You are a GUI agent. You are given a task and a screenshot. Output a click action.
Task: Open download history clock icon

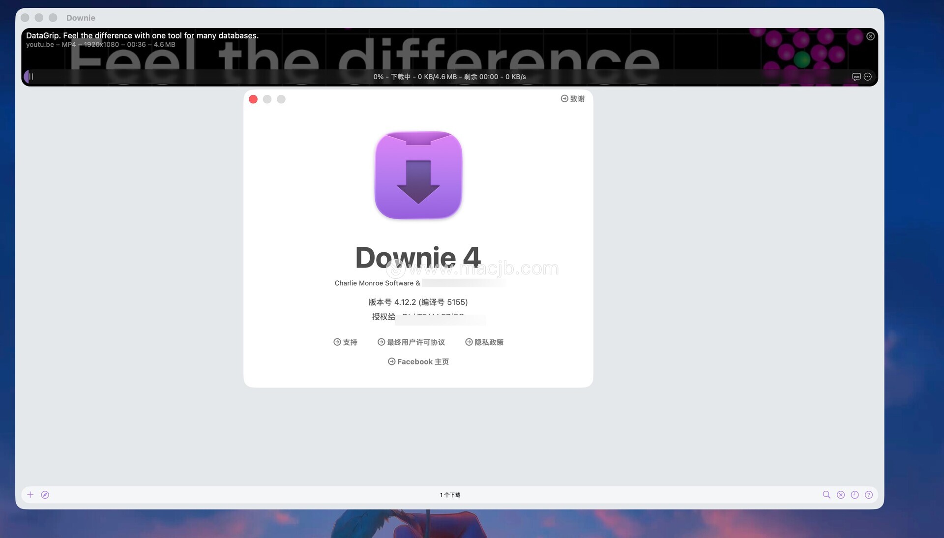click(x=855, y=495)
